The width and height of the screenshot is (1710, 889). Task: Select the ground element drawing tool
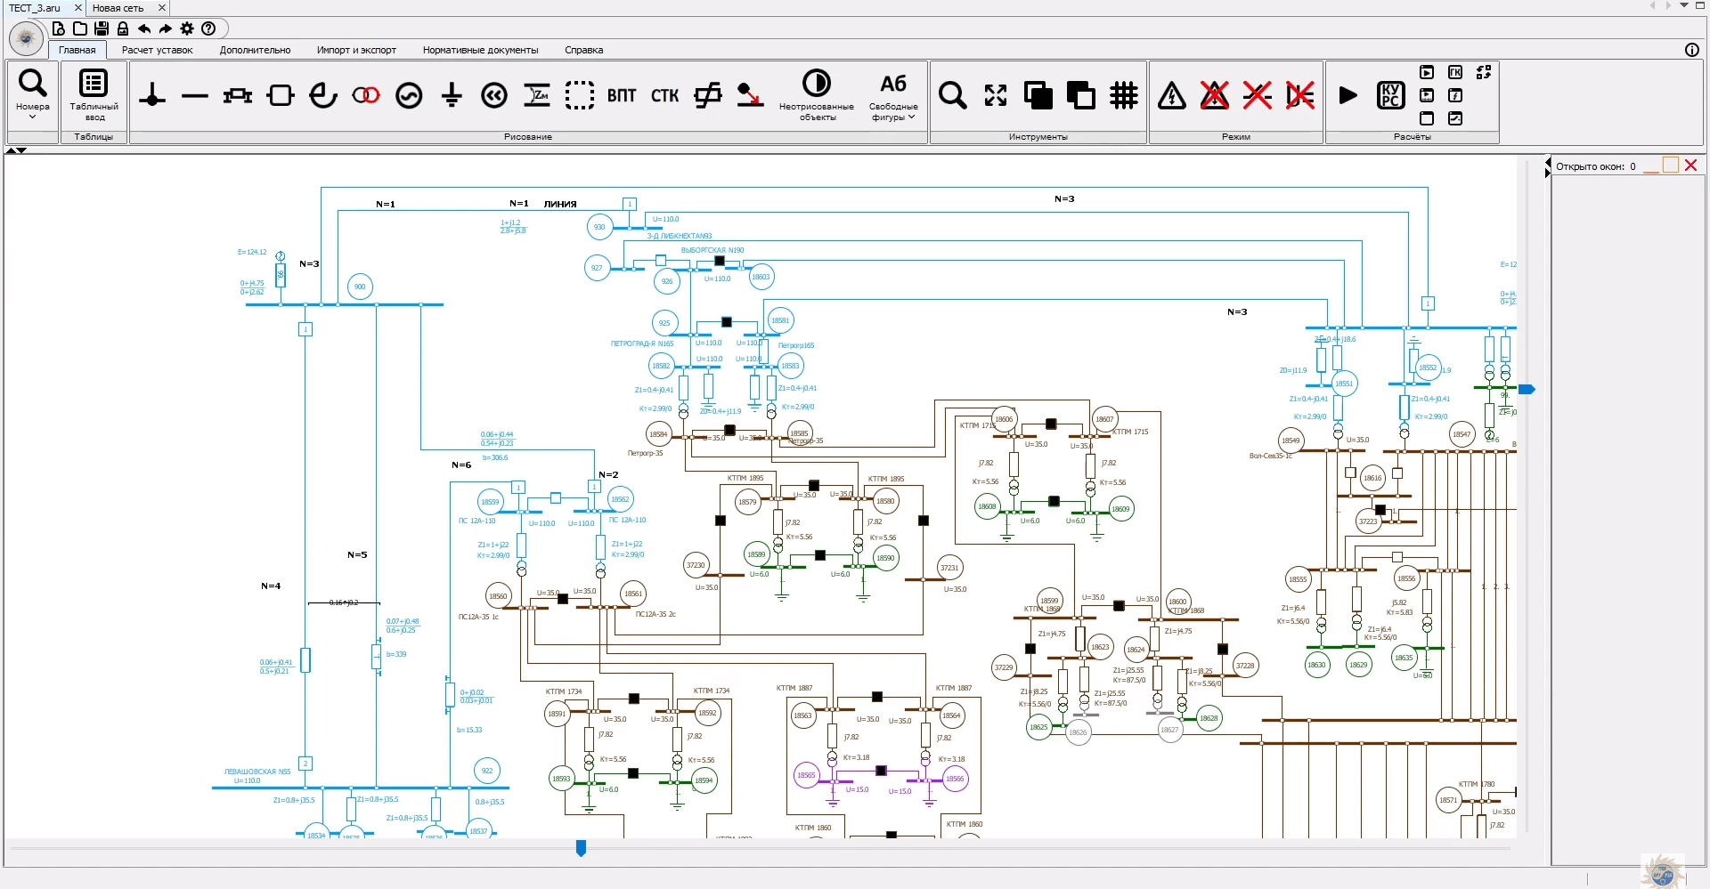coord(452,95)
